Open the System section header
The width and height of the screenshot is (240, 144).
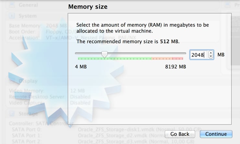(x=28, y=16)
